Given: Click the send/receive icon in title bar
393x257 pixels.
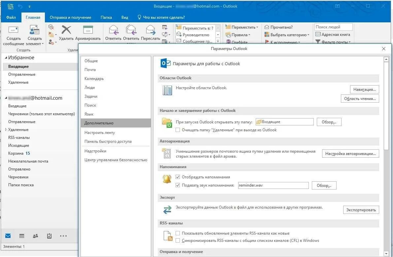Looking at the screenshot, I should [11, 6].
